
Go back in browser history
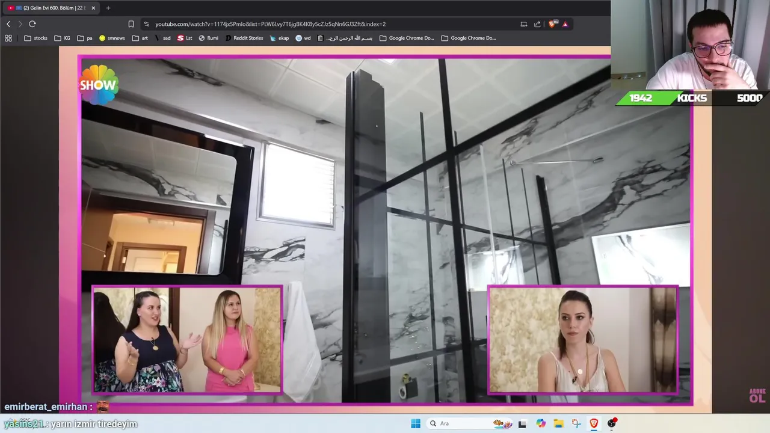(x=8, y=24)
